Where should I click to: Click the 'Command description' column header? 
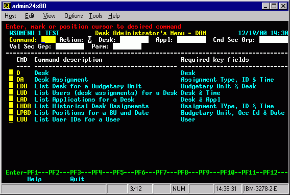(68, 60)
